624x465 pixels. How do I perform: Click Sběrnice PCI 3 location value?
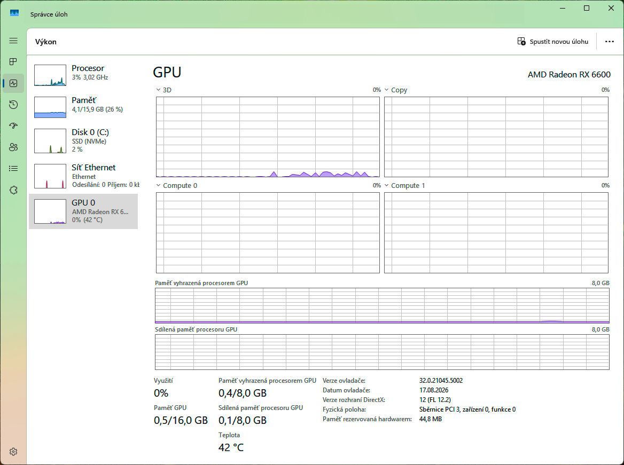(467, 409)
